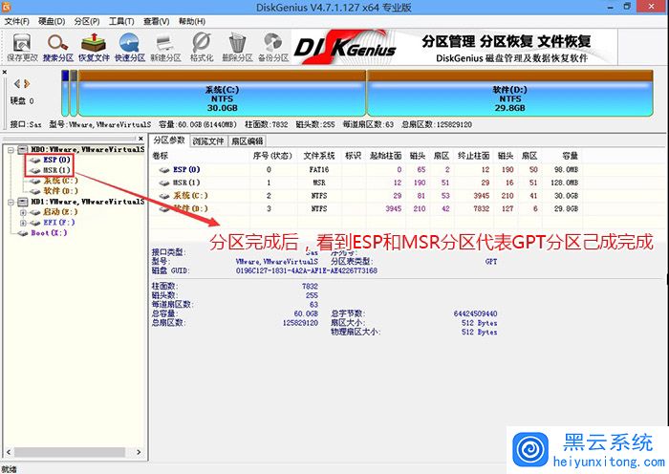Expand the EFI(F:) partition node
The height and width of the screenshot is (474, 669).
[x=21, y=223]
